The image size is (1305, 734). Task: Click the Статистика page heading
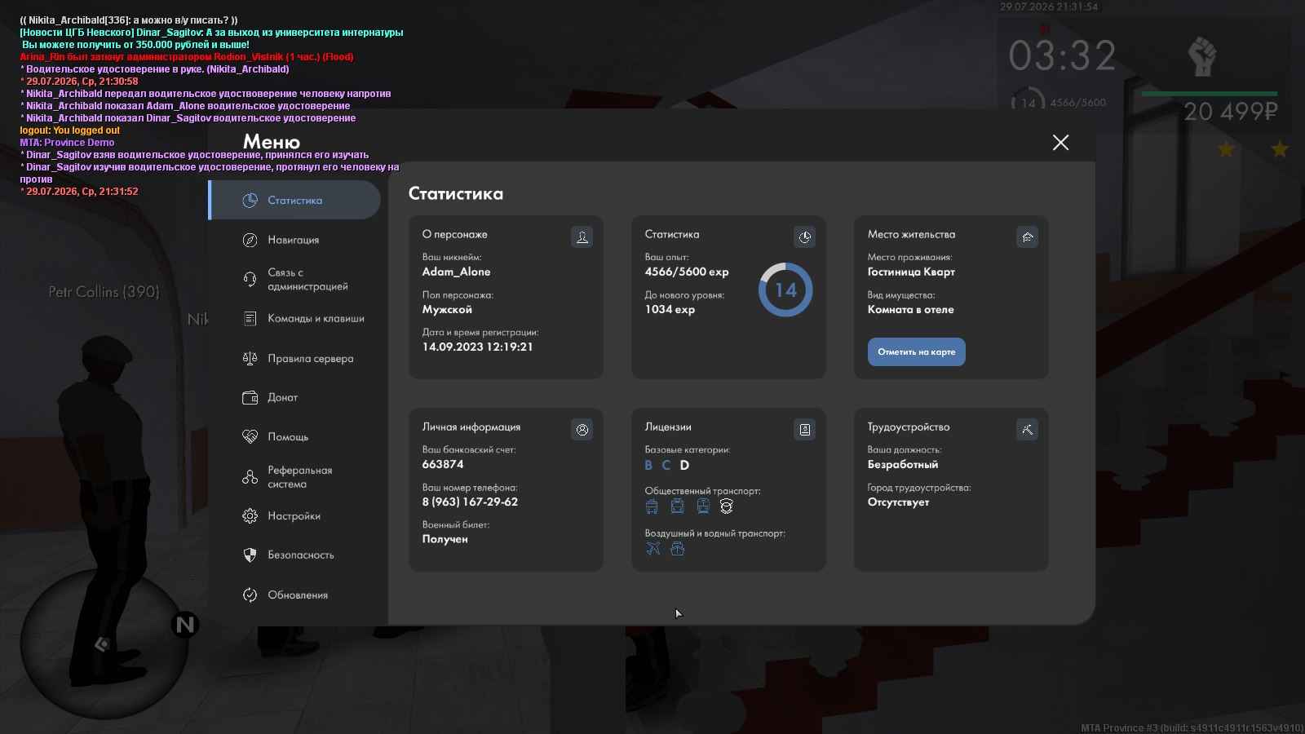point(456,194)
